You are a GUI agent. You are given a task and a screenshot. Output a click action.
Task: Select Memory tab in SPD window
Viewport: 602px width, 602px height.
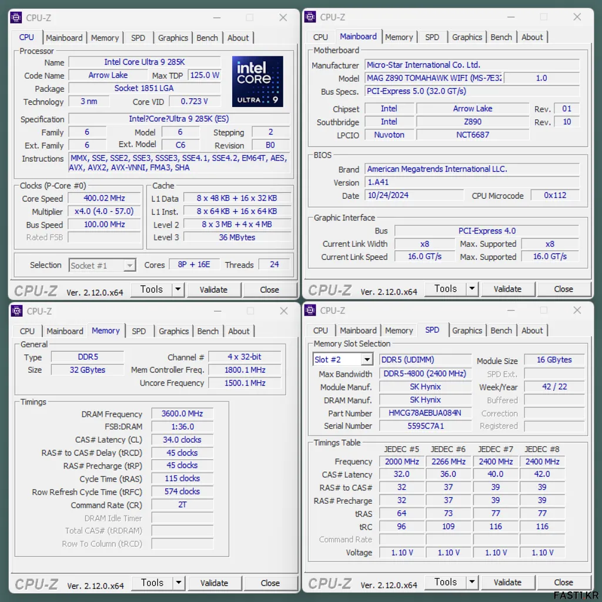pos(399,330)
